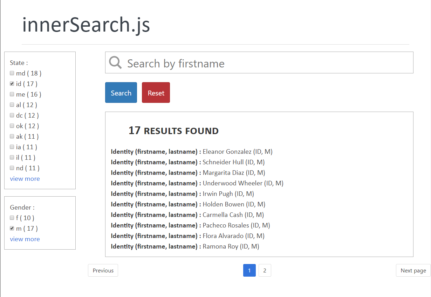Click the red Reset button

click(x=156, y=93)
